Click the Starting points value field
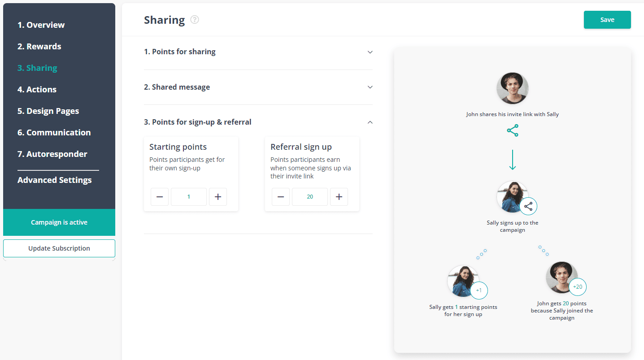Screen dimensions: 644x360 (x=188, y=196)
